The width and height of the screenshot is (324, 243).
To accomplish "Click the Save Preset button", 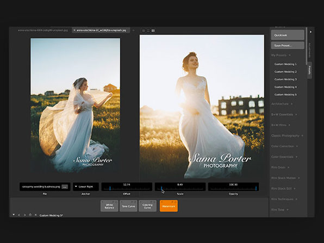I will (288, 46).
